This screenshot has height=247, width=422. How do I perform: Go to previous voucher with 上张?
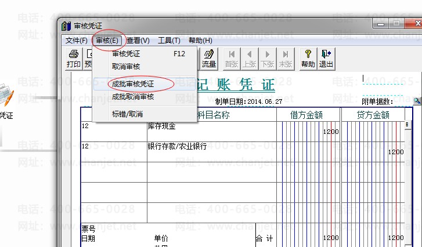(250, 59)
